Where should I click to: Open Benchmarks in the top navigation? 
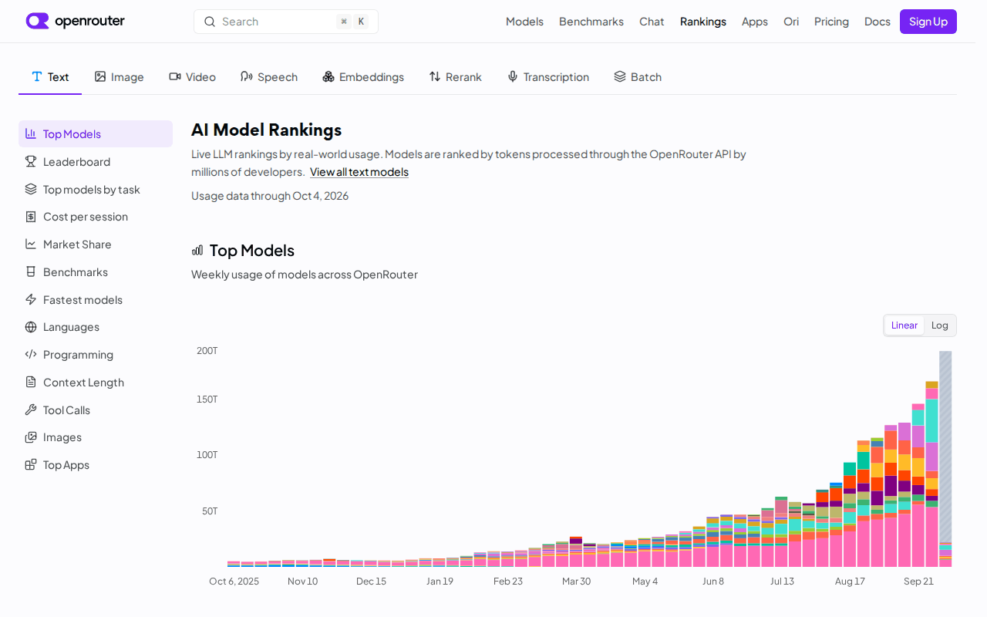click(x=591, y=22)
